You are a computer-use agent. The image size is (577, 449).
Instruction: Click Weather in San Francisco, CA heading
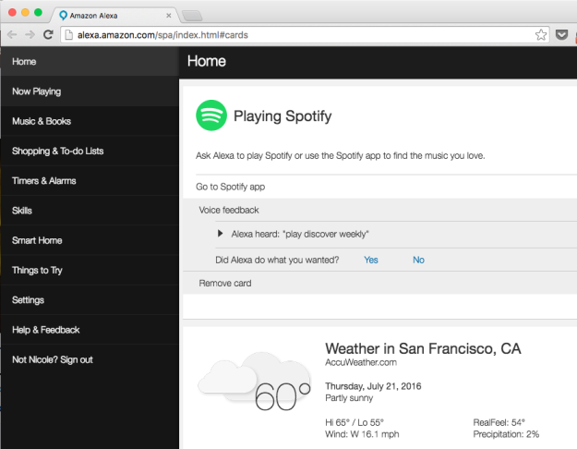pyautogui.click(x=423, y=348)
